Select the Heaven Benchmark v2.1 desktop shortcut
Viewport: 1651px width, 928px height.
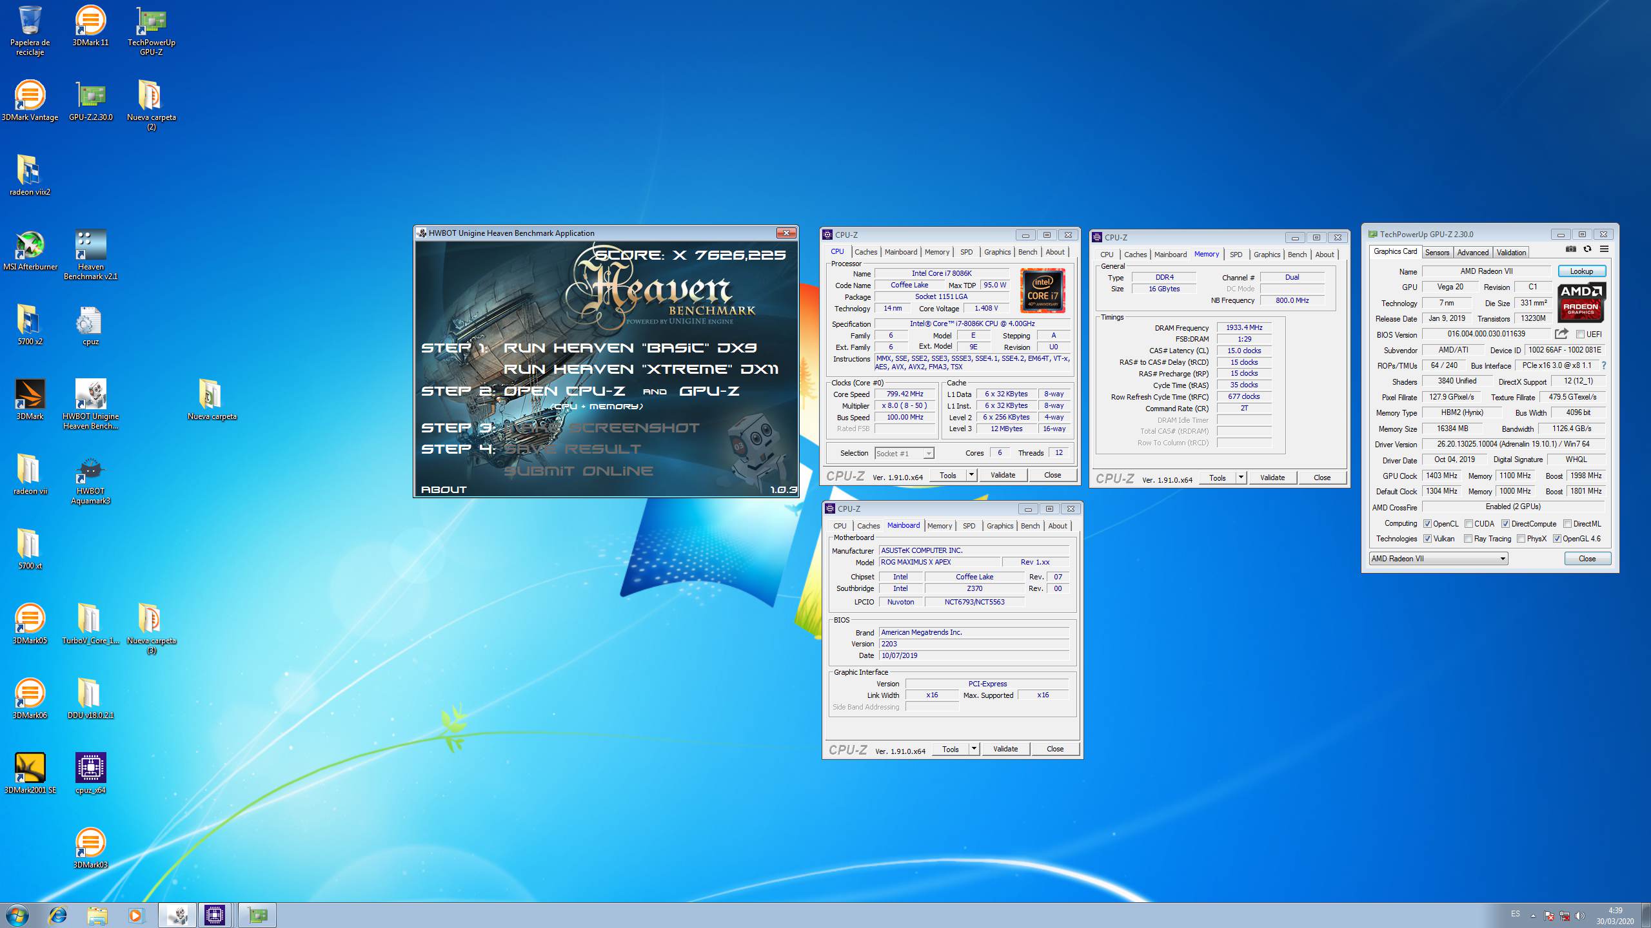(90, 255)
